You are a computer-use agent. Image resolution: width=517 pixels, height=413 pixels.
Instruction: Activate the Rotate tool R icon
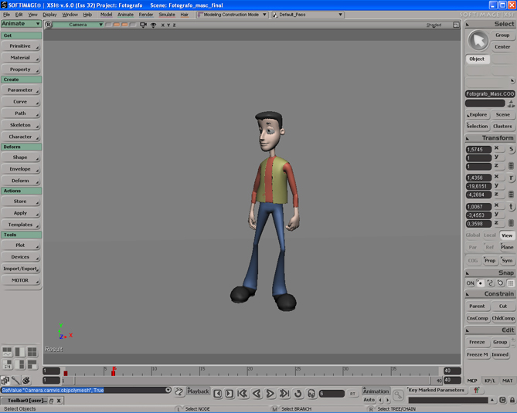[x=511, y=178]
